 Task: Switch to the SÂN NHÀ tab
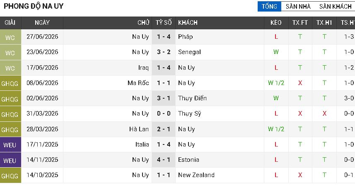[x=298, y=7]
